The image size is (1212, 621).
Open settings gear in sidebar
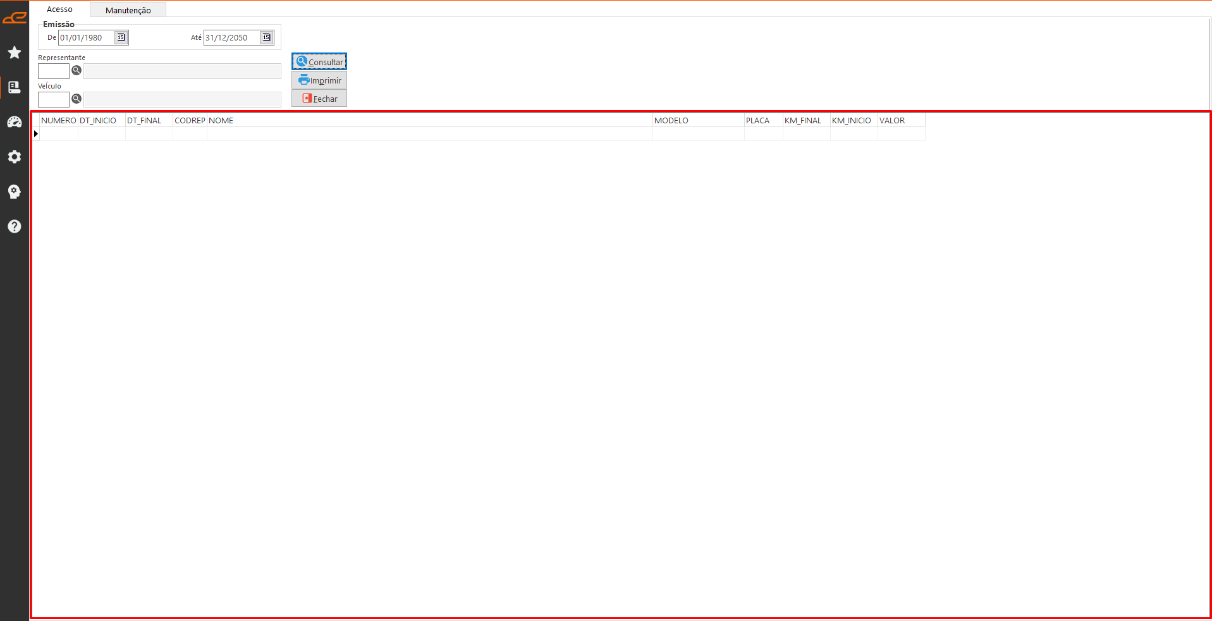click(x=14, y=157)
